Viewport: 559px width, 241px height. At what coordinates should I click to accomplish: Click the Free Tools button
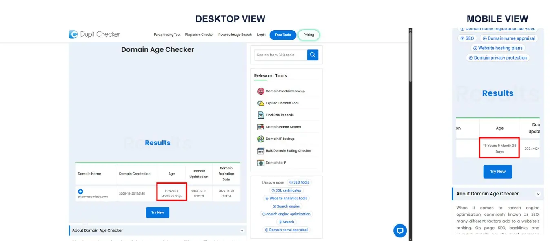coord(283,35)
